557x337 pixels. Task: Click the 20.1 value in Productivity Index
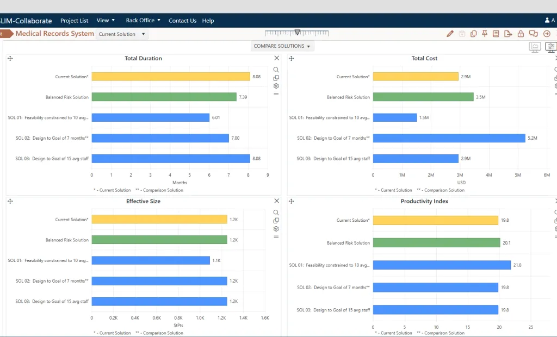[506, 243]
